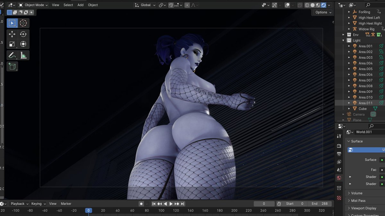The image size is (385, 216).
Task: Open the Object menu
Action: (93, 5)
